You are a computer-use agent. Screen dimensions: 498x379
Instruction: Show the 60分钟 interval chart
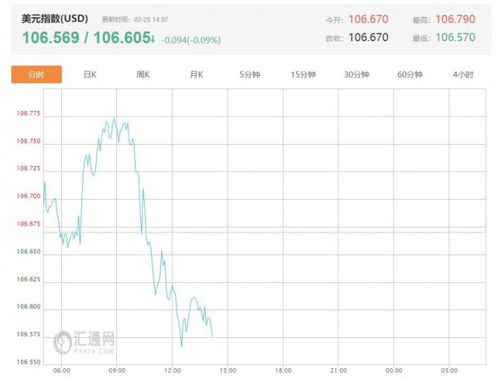[410, 75]
